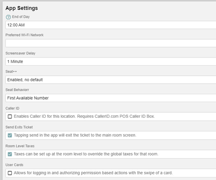
Task: Click the User Cards swipe description text
Action: tap(93, 173)
